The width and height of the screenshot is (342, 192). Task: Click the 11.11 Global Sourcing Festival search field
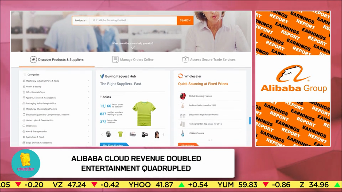[133, 21]
